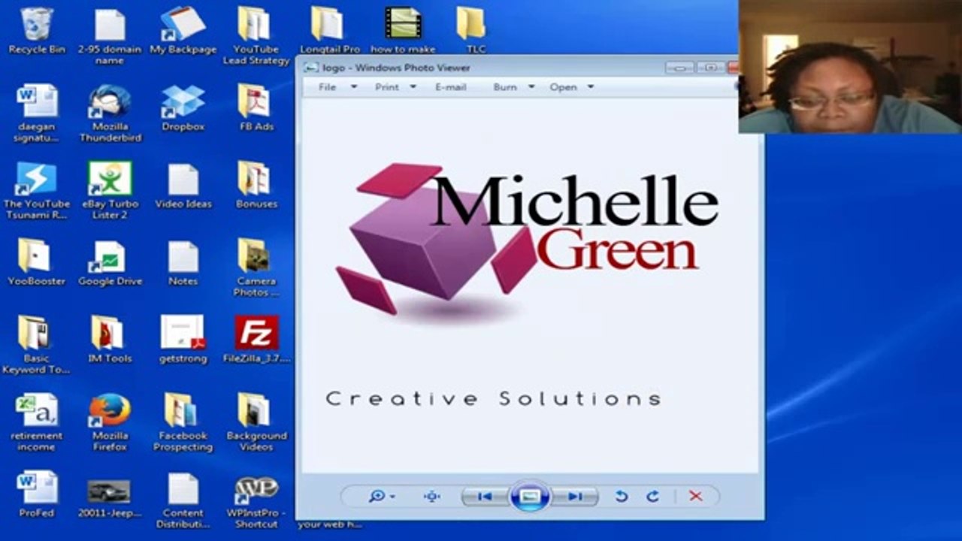
Task: Rotate the photo clockwise
Action: pyautogui.click(x=652, y=497)
